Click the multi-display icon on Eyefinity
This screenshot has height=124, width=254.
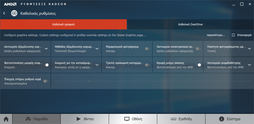[x=173, y=119]
